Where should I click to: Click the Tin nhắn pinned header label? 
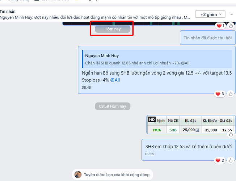pyautogui.click(x=8, y=12)
